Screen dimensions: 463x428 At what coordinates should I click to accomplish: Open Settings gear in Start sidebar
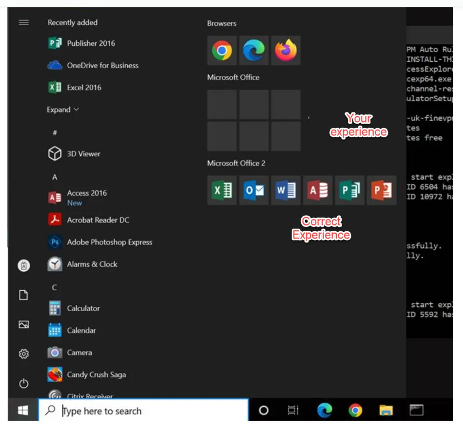pos(23,354)
